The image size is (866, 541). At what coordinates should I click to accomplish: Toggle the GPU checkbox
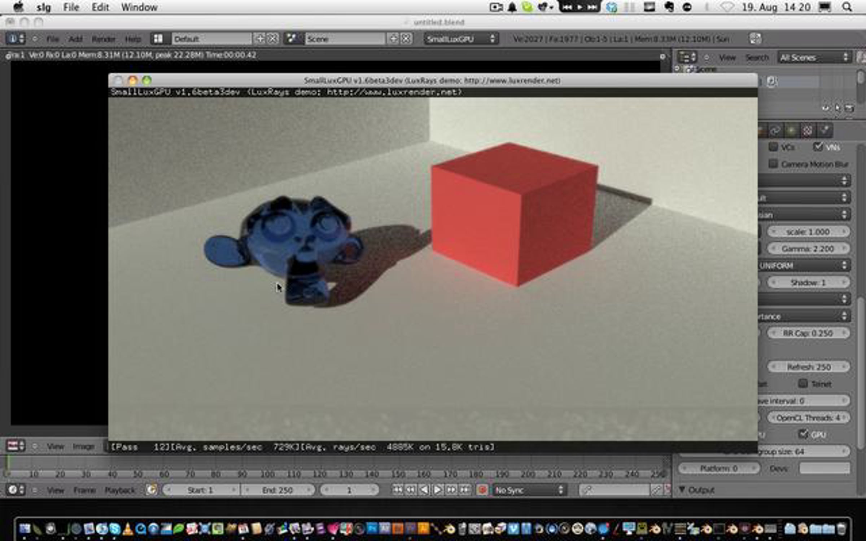pos(803,434)
